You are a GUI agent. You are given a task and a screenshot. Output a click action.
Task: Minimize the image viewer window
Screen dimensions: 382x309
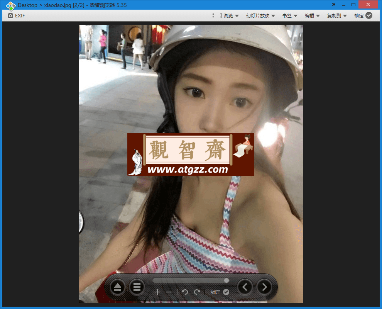click(344, 5)
